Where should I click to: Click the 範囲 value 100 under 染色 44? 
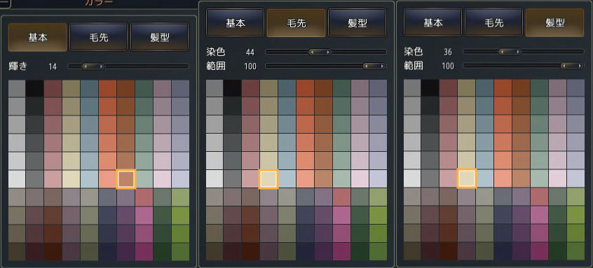(250, 66)
